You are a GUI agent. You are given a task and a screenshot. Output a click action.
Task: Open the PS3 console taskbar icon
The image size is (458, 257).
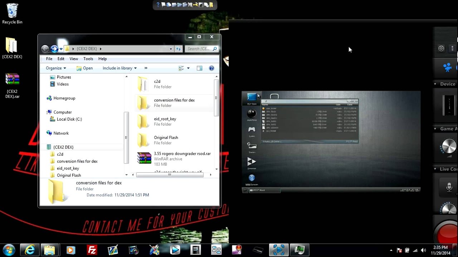258,250
